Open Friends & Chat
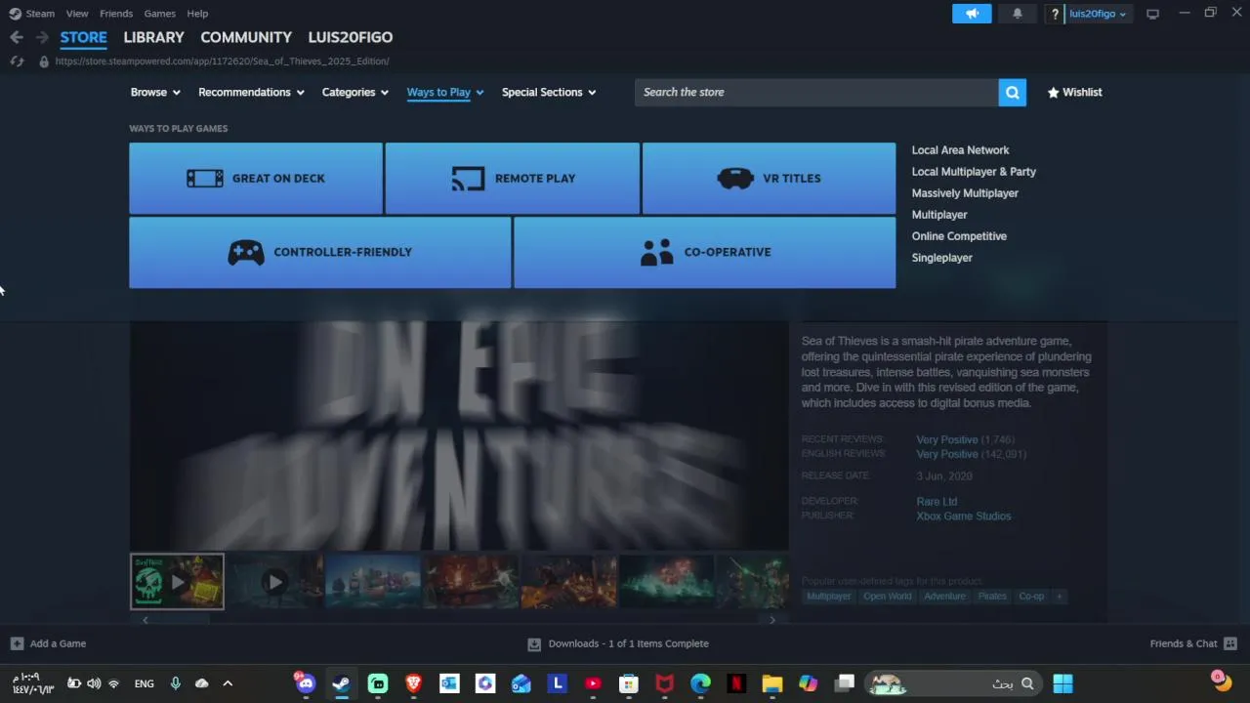 pyautogui.click(x=1193, y=643)
